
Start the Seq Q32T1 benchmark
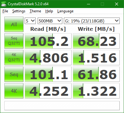[x=14, y=41]
